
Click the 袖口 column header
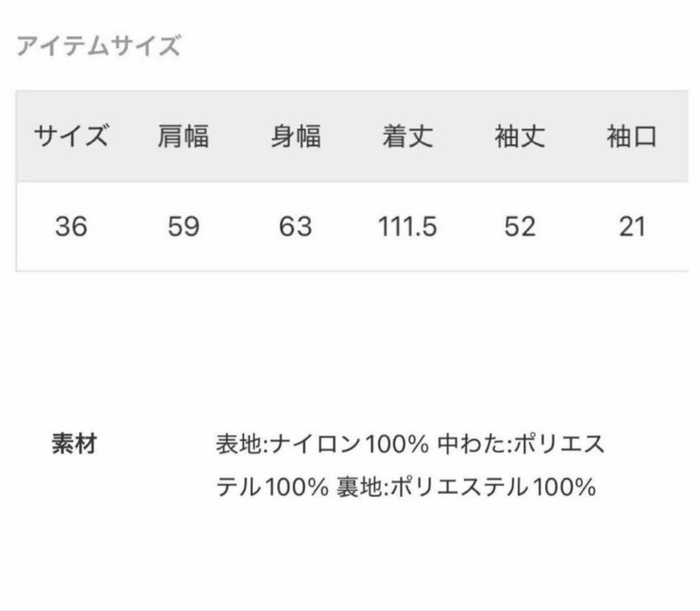pos(632,137)
